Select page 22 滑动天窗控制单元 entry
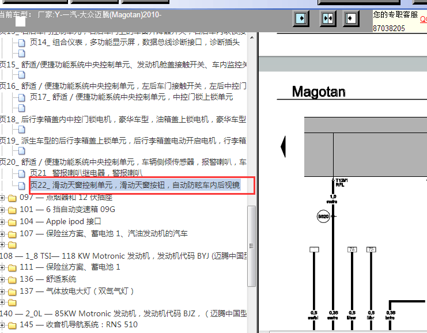 click(x=135, y=185)
